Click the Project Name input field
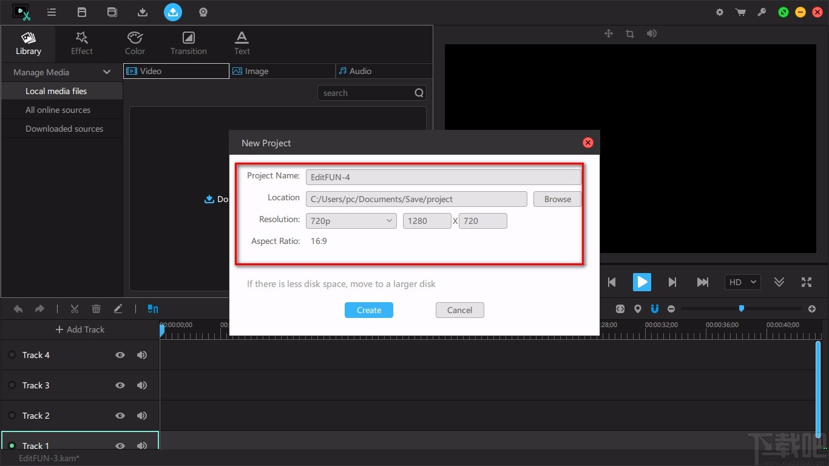829x466 pixels. [443, 177]
